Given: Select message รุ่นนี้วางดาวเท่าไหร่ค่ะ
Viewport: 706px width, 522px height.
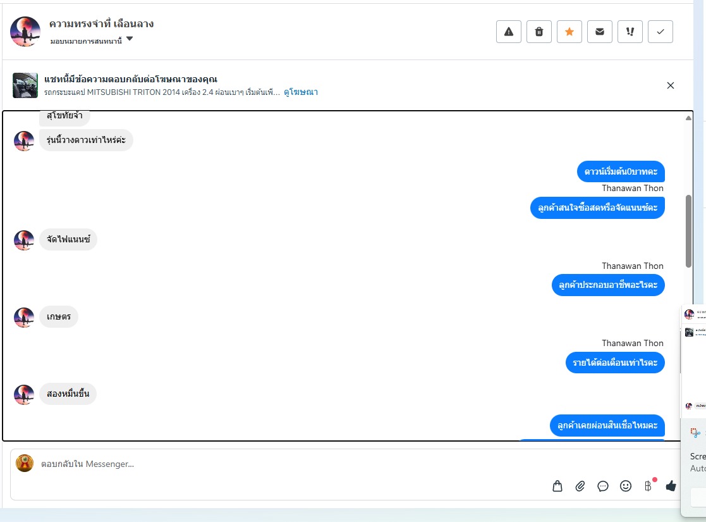Looking at the screenshot, I should pyautogui.click(x=86, y=140).
